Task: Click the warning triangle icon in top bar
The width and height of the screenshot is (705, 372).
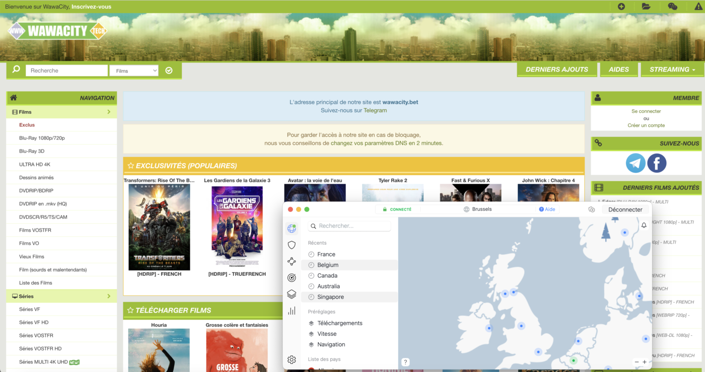Action: pyautogui.click(x=698, y=7)
